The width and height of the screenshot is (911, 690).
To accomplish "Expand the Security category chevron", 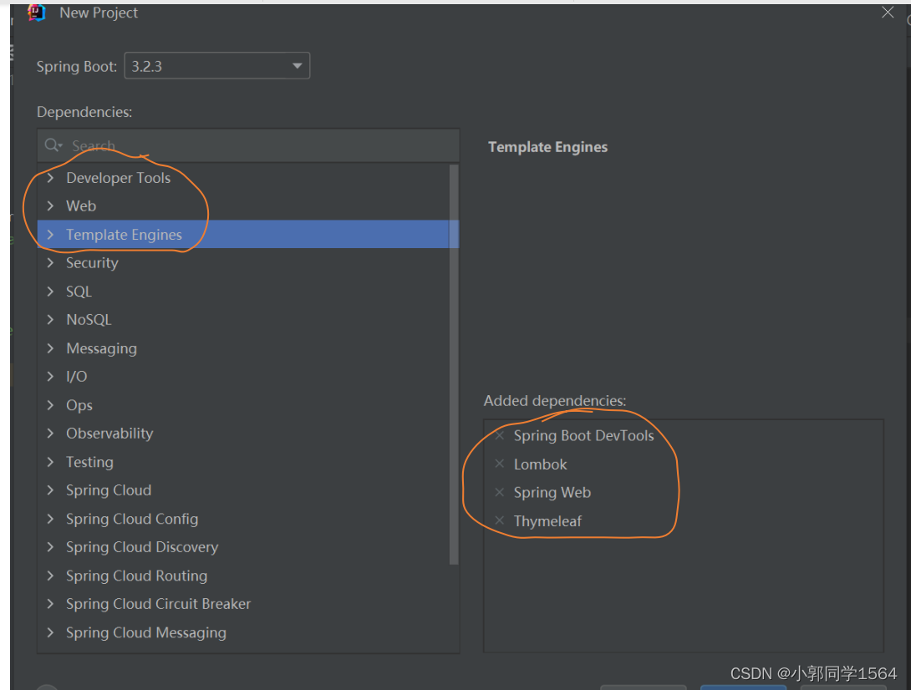I will point(50,262).
